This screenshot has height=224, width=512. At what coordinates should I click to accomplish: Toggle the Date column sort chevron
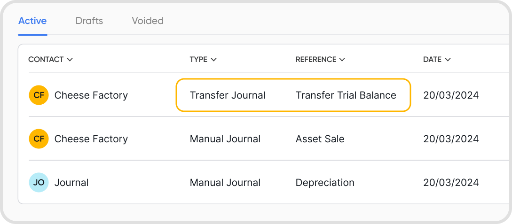pyautogui.click(x=448, y=60)
